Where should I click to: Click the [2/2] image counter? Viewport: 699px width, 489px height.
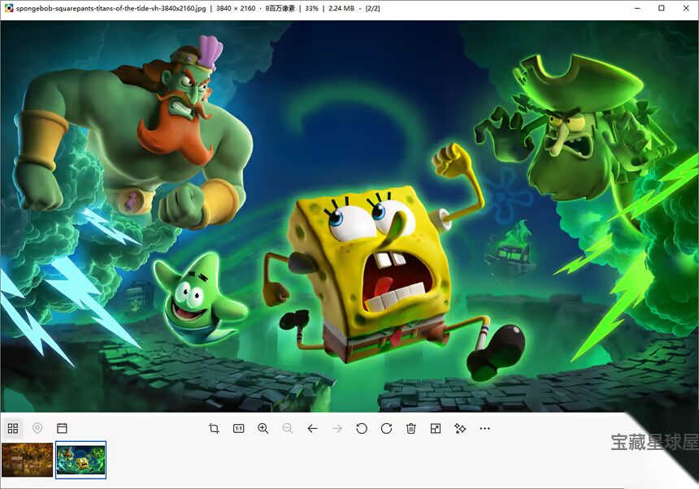point(373,8)
